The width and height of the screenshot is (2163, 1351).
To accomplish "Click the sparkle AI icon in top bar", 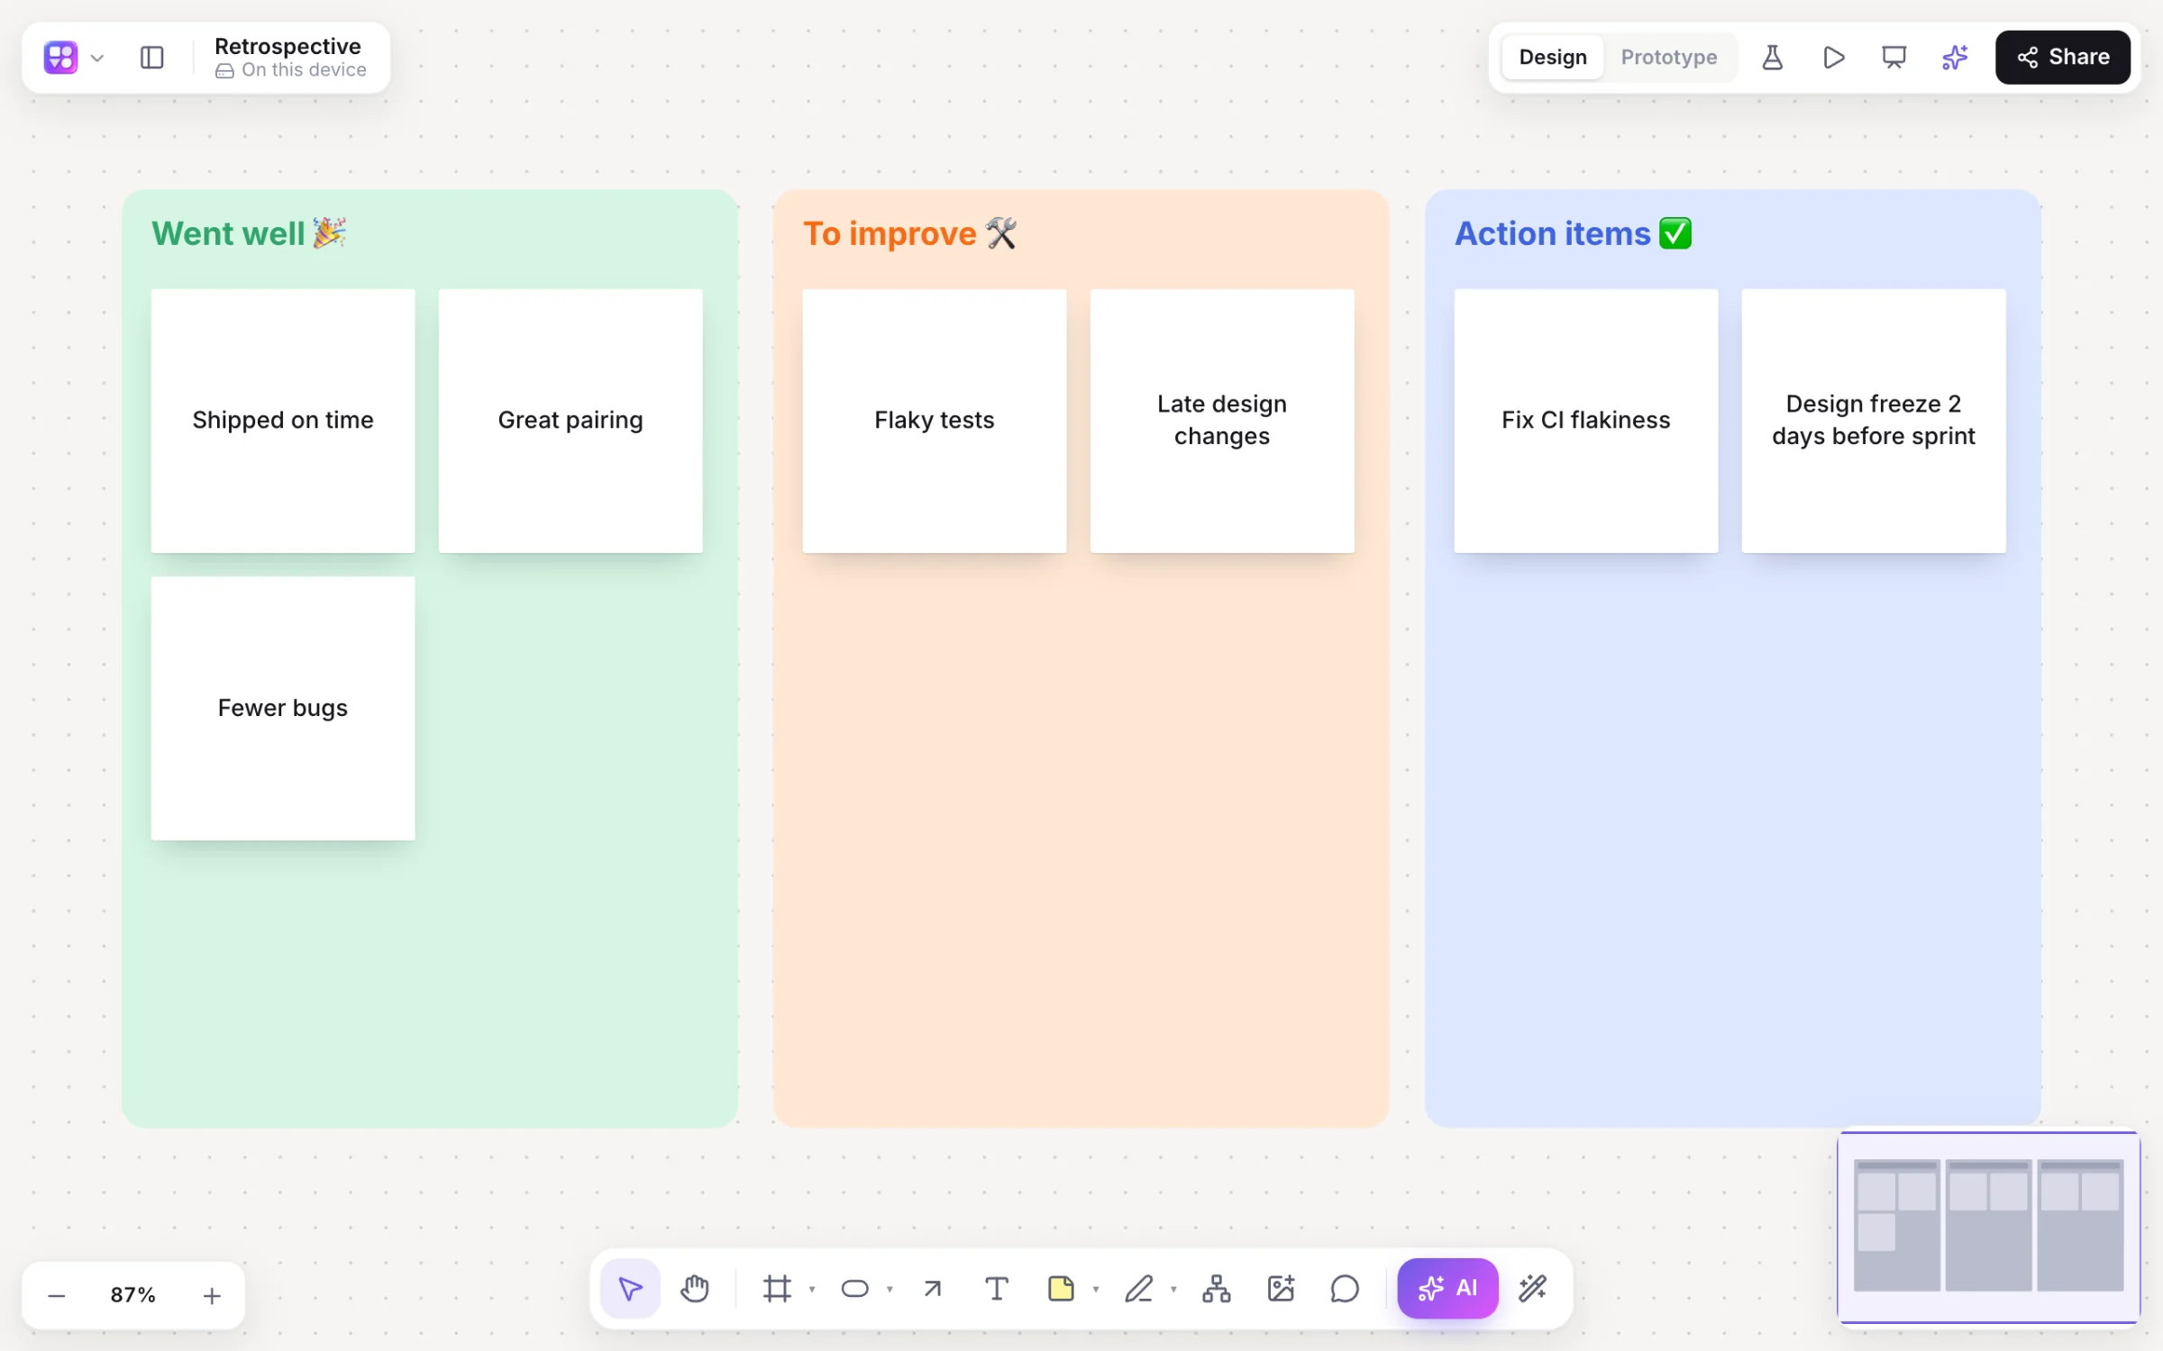I will [x=1954, y=58].
